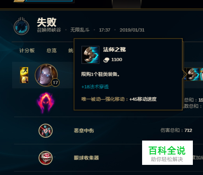Open the partially hidden 统 tab

point(71,51)
